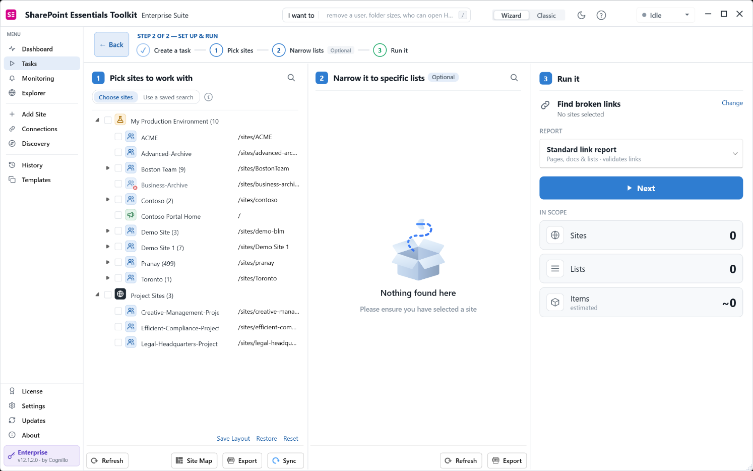Click the Project Sites globe icon
Image resolution: width=753 pixels, height=471 pixels.
pyautogui.click(x=120, y=294)
